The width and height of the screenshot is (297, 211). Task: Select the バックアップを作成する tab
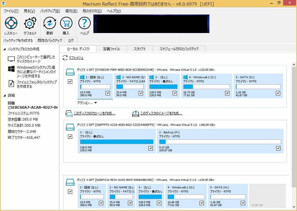[18, 41]
